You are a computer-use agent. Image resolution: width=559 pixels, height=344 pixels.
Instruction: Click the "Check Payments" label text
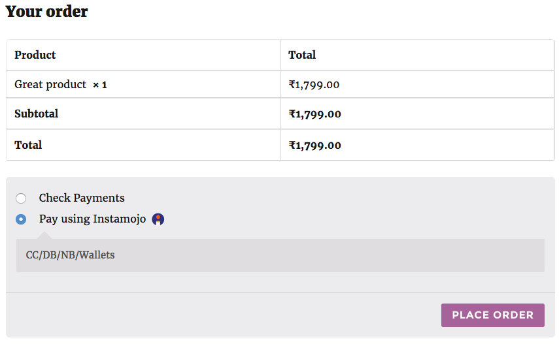(x=82, y=198)
